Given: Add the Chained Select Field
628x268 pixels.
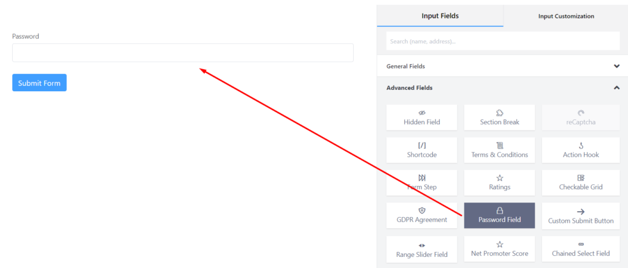Looking at the screenshot, I should coord(581,249).
